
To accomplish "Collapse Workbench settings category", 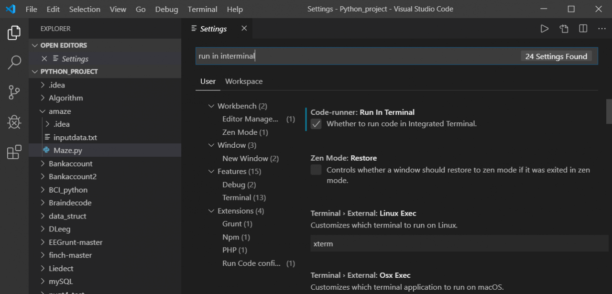I will [x=211, y=106].
